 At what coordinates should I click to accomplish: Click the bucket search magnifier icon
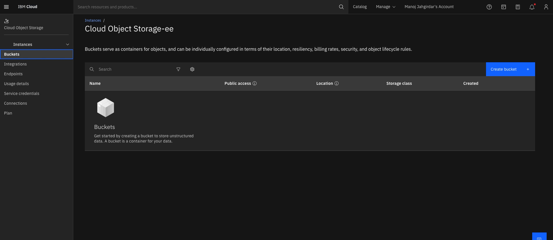tap(92, 69)
